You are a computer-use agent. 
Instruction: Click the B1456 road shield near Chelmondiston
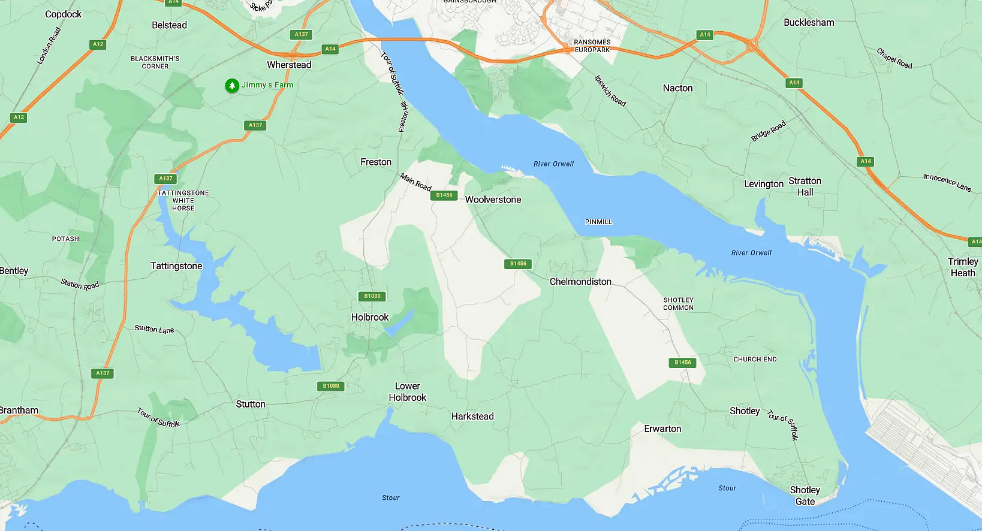tap(518, 264)
